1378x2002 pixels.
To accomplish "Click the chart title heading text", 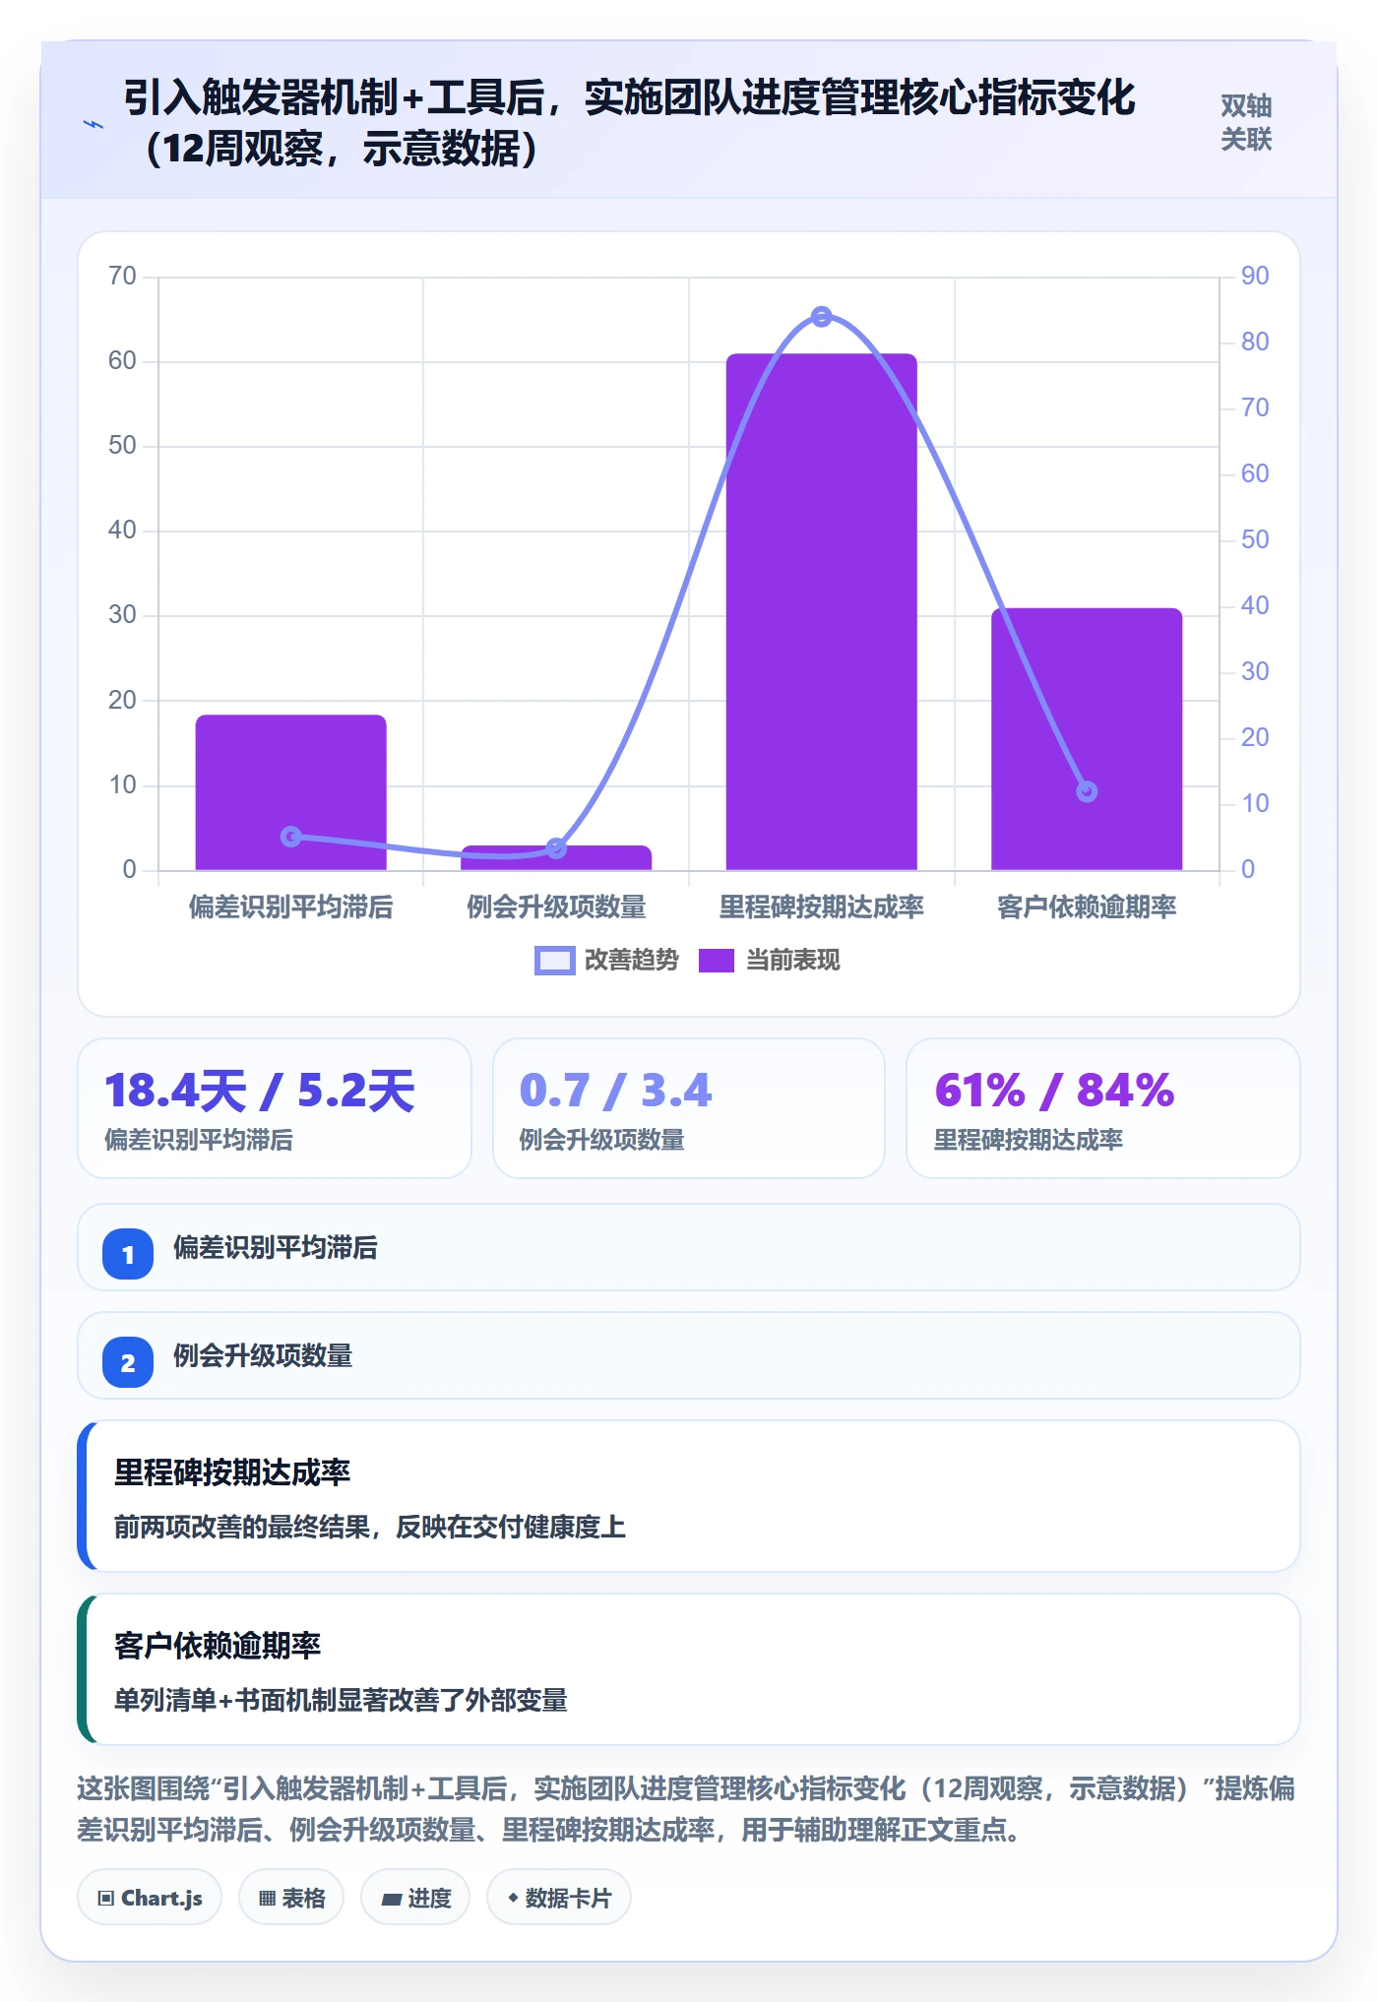I will coord(630,123).
